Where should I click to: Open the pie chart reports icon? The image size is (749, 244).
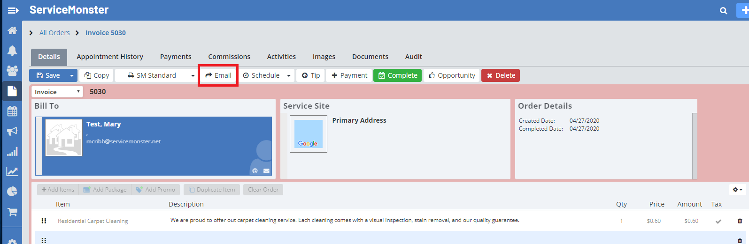click(12, 192)
